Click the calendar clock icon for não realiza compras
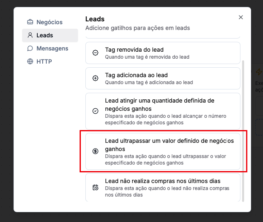This screenshot has height=222, width=263. 95,188
